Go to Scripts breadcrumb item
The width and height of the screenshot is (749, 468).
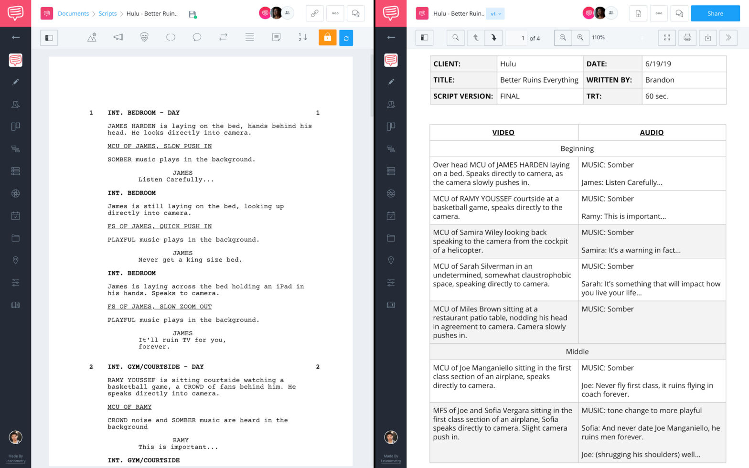coord(107,14)
